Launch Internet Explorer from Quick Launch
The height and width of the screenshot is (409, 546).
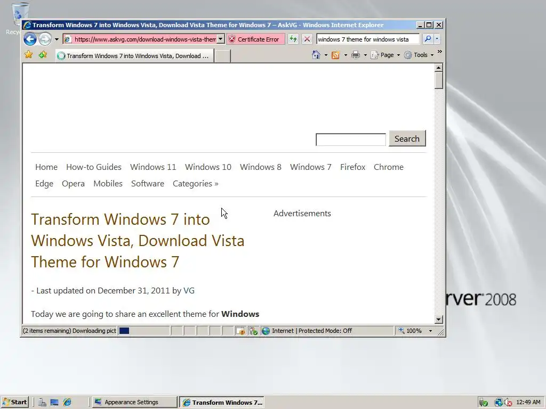67,403
